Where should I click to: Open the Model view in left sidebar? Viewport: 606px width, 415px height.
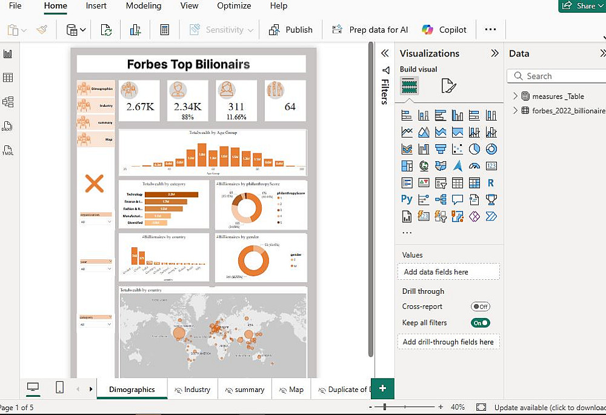8,102
